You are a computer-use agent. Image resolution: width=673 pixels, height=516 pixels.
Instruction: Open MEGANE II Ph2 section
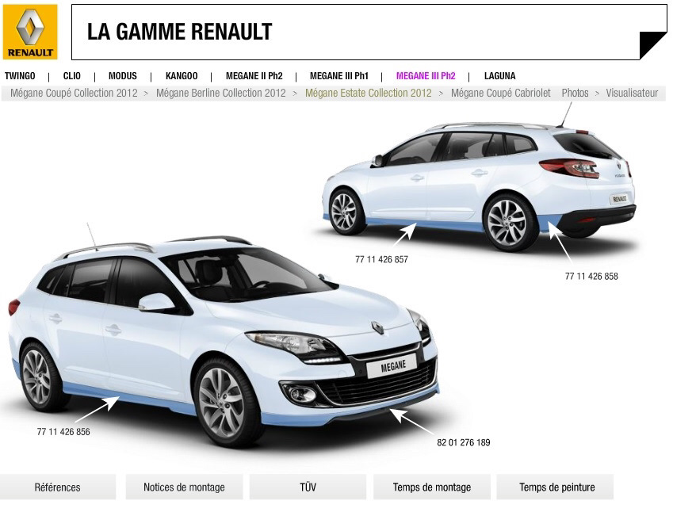click(x=254, y=76)
